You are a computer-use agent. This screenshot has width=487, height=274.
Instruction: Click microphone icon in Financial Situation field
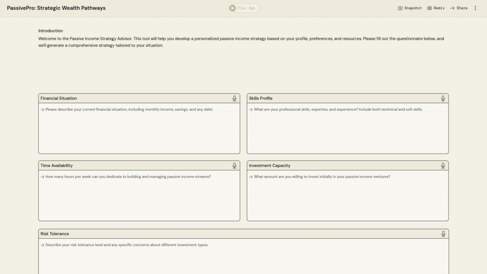[x=234, y=98]
